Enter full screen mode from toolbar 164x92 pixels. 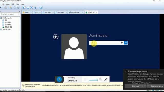(x=32, y=8)
